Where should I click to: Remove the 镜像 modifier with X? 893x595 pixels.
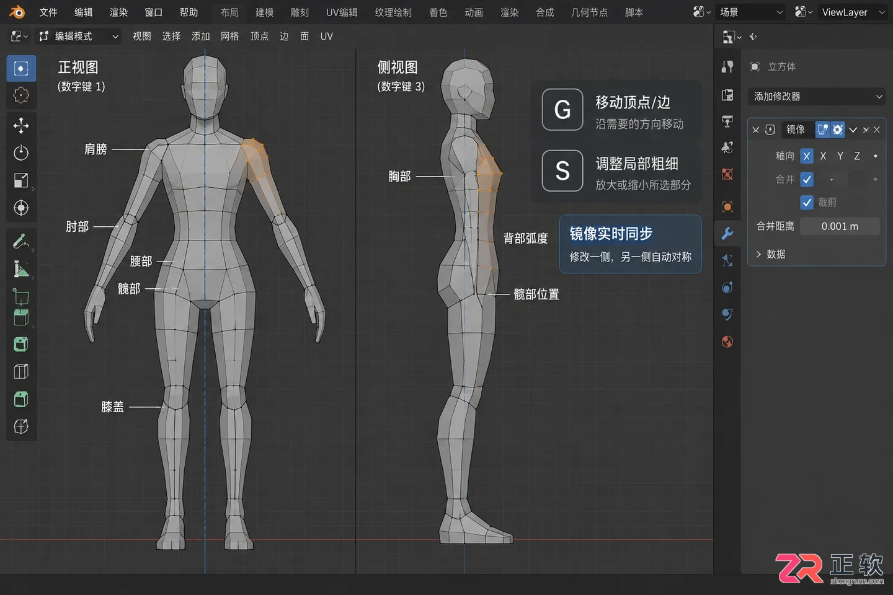point(877,130)
